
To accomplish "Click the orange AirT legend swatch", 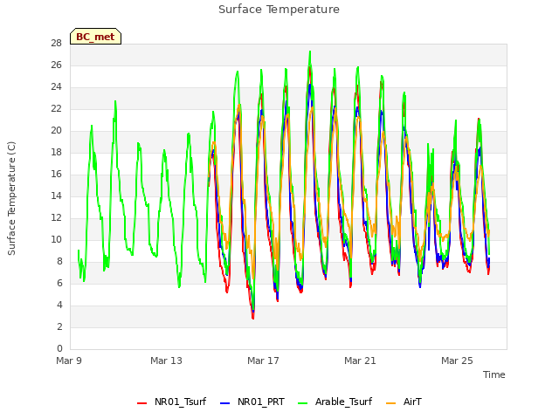I will point(390,403).
